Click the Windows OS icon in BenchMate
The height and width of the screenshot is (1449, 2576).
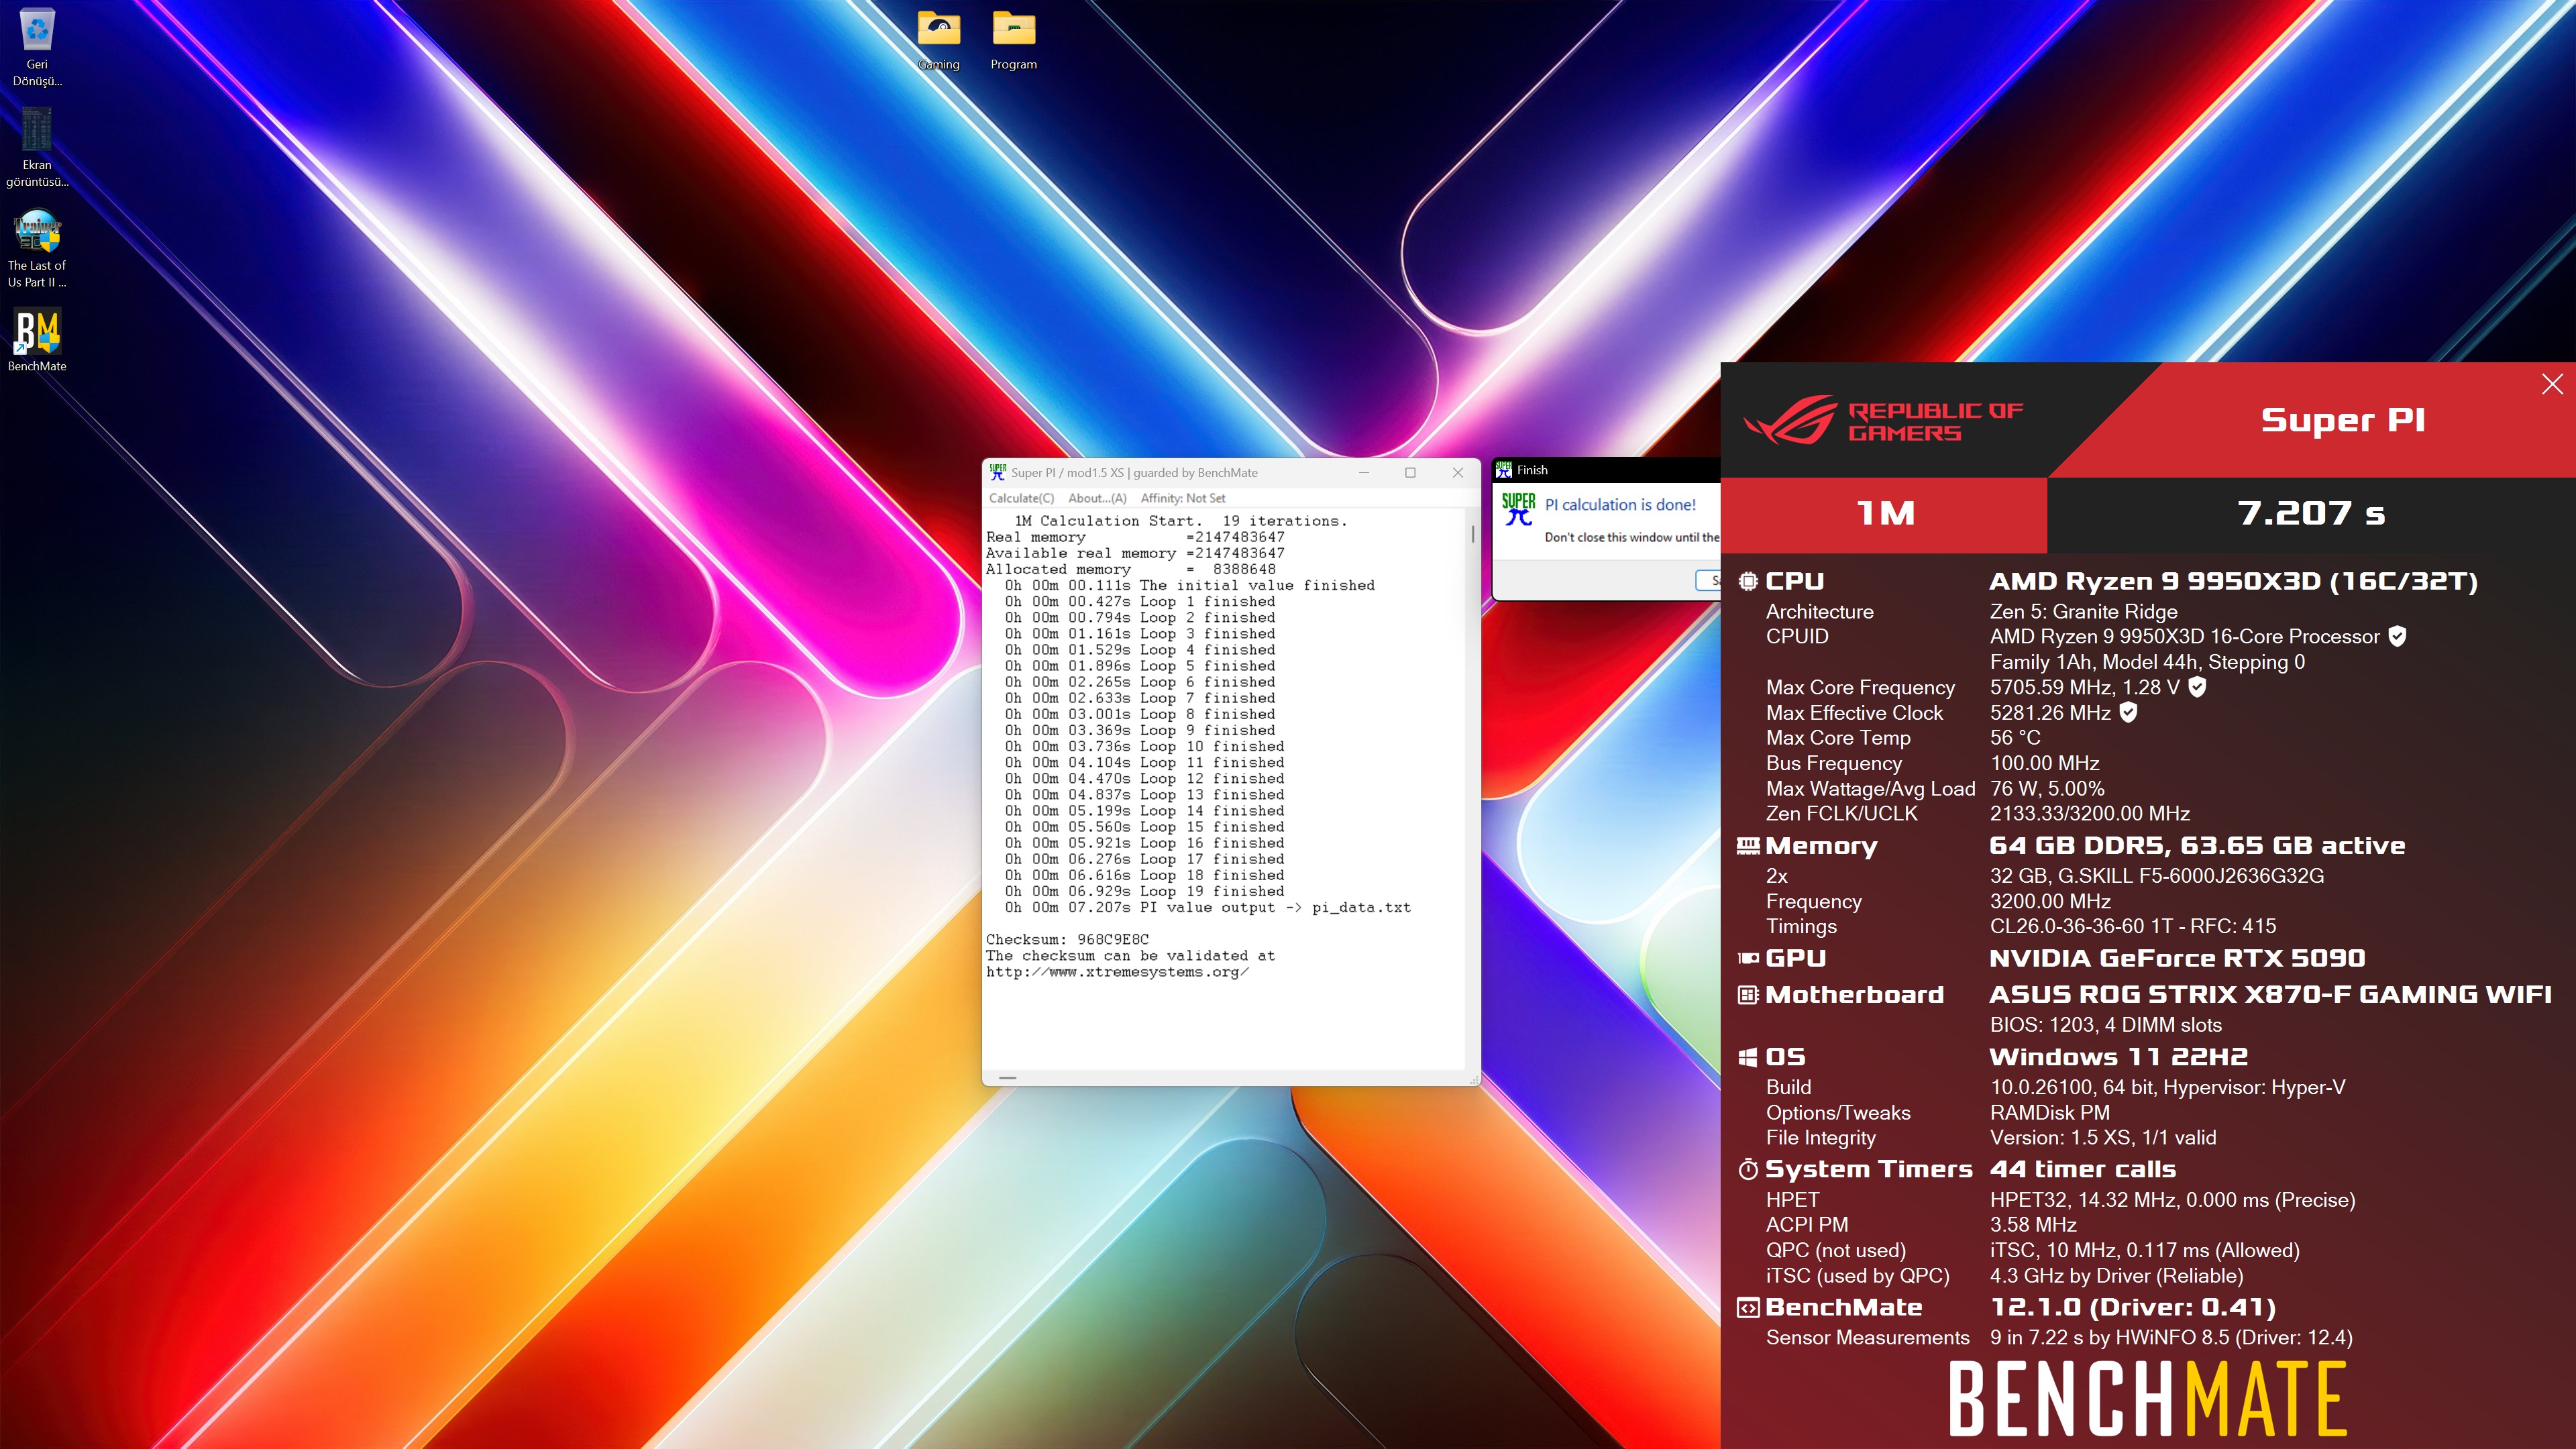[1747, 1057]
